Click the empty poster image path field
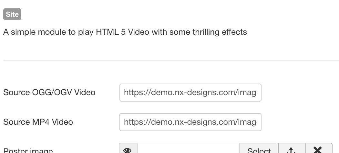Viewport: 339px width, 153px height. coord(188,149)
